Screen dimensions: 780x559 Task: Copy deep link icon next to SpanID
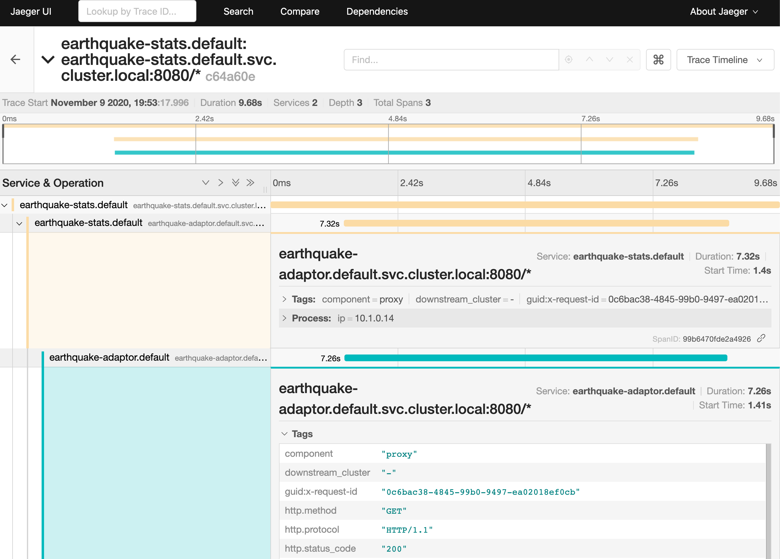(761, 338)
